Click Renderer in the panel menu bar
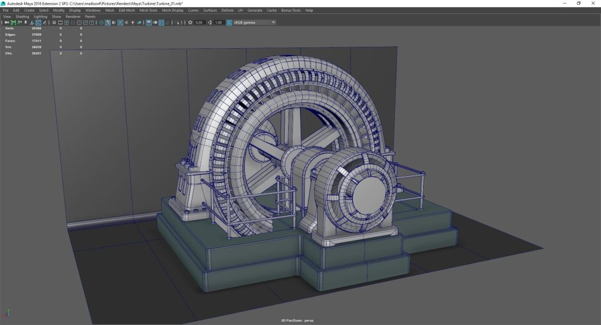601x325 pixels. 73,16
